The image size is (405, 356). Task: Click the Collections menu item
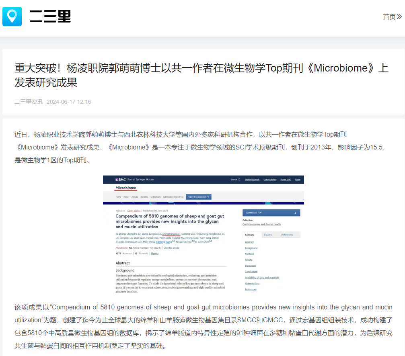[155, 197]
